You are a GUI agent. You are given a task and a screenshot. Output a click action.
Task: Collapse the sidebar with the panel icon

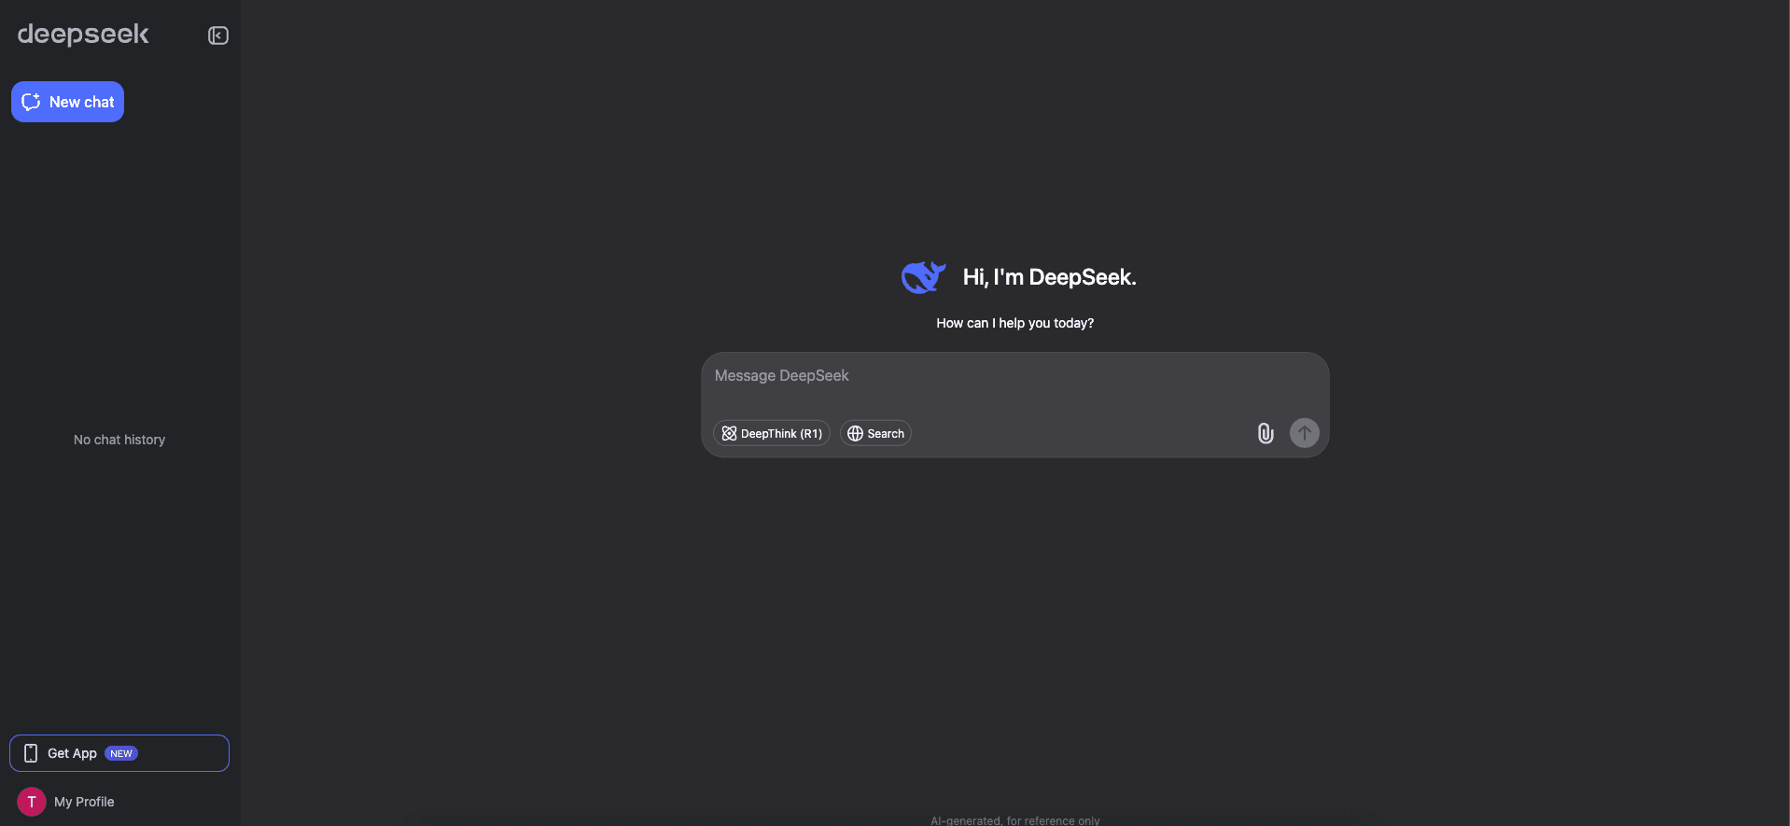(x=217, y=35)
